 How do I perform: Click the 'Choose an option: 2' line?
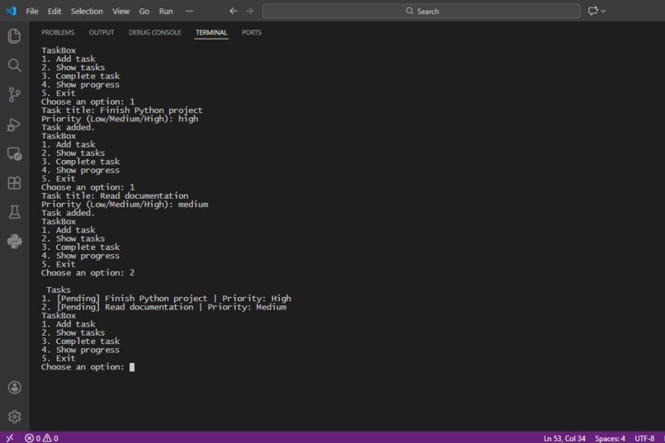pyautogui.click(x=87, y=272)
